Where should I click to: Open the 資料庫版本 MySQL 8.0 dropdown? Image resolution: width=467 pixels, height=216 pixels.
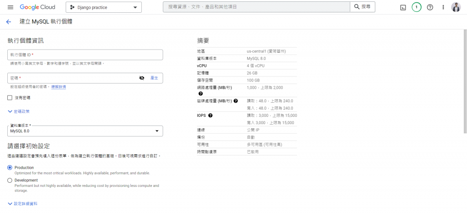click(85, 131)
